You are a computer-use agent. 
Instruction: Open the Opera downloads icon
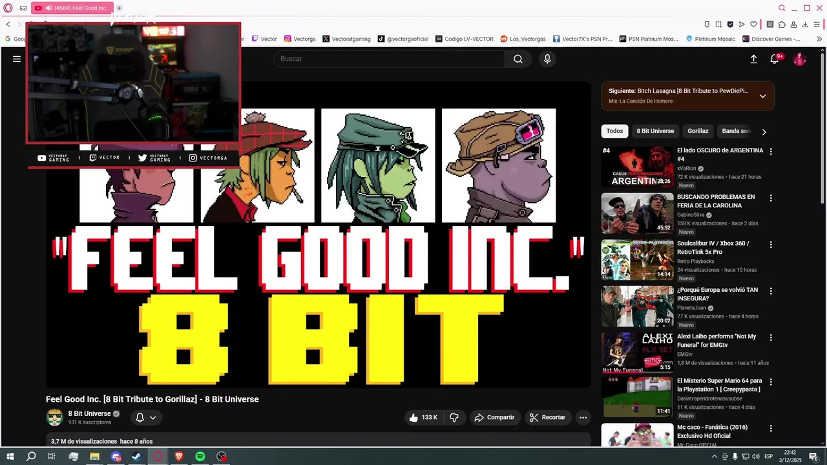point(805,24)
